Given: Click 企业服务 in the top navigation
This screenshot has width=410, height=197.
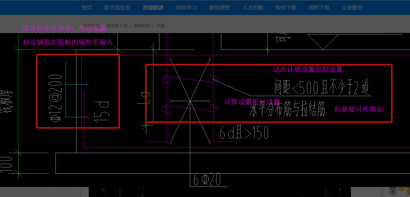Looking at the screenshot, I should click(352, 8).
